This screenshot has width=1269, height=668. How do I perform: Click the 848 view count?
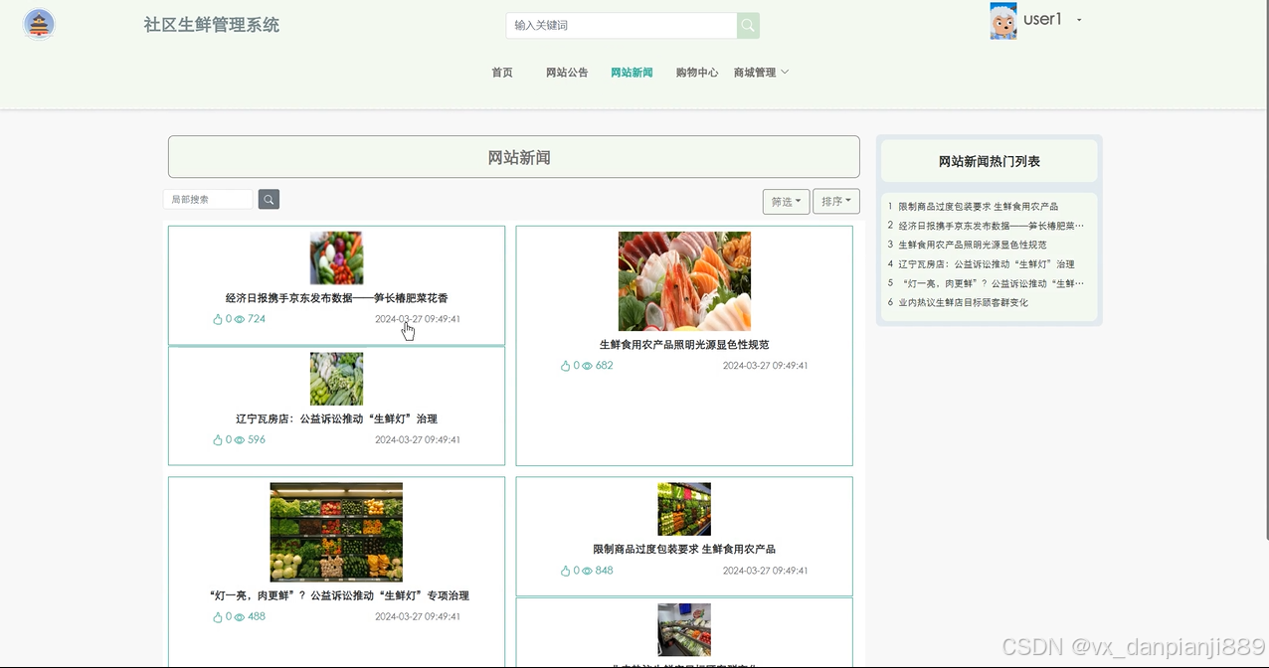click(x=605, y=571)
